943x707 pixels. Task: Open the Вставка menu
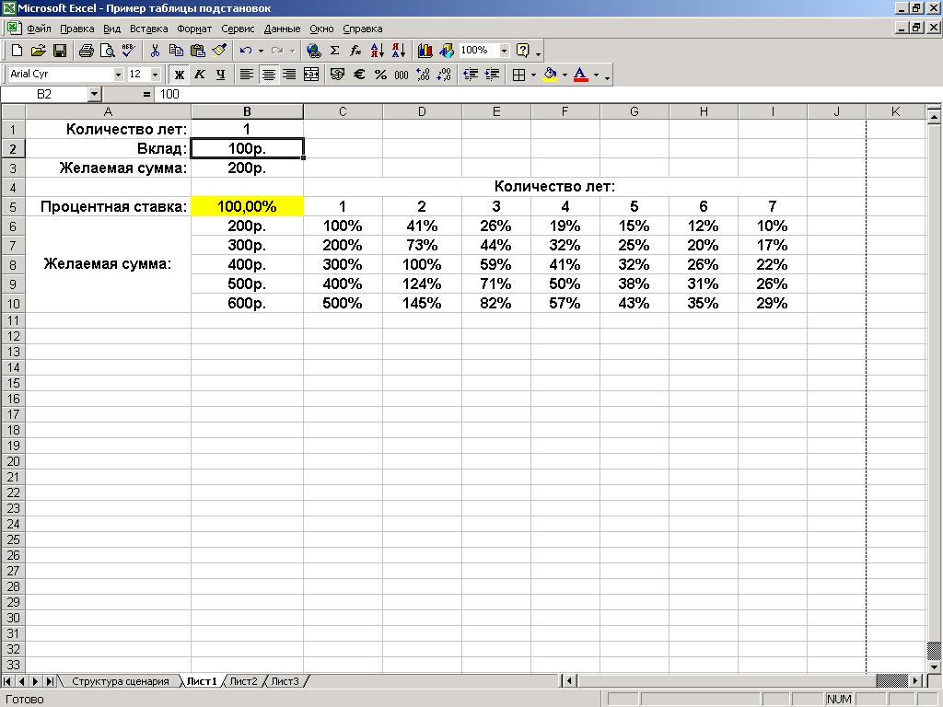[x=148, y=29]
